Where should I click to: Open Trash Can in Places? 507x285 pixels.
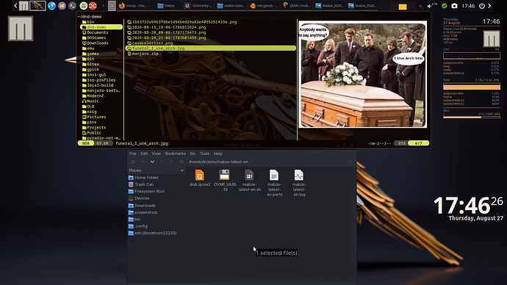tap(140, 184)
